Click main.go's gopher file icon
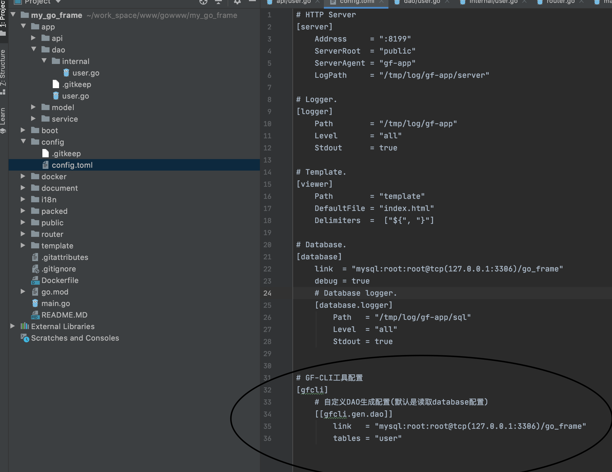612x472 pixels. (x=35, y=303)
